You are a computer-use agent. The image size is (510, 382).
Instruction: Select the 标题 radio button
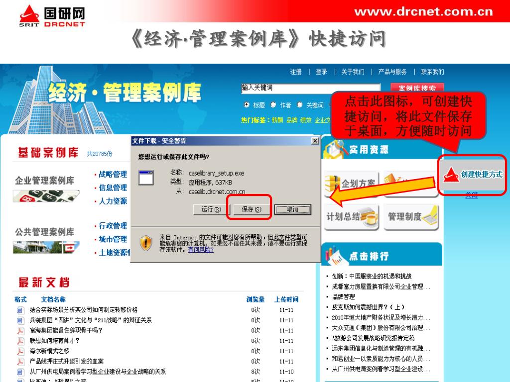click(247, 104)
